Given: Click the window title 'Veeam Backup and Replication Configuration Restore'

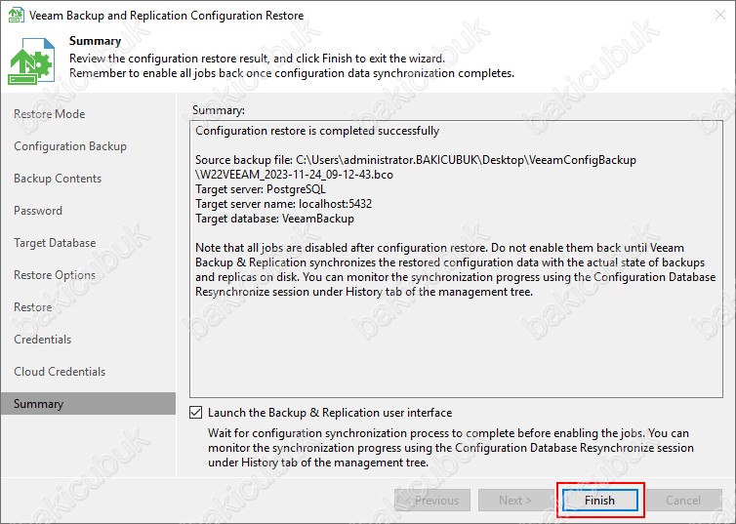Looking at the screenshot, I should pyautogui.click(x=166, y=16).
